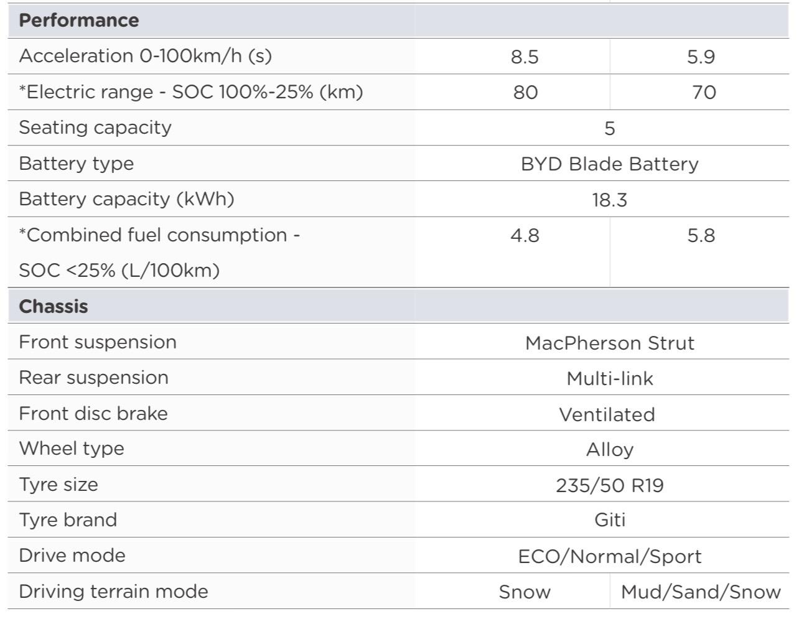799x624 pixels.
Task: Click the Multi-link rear suspension value
Action: (610, 379)
